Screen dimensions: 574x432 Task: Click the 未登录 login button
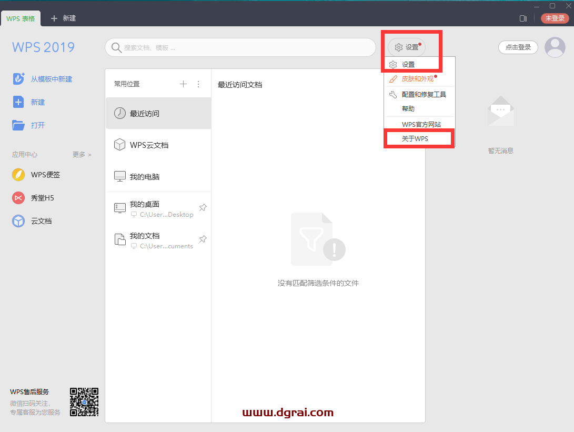coord(555,18)
